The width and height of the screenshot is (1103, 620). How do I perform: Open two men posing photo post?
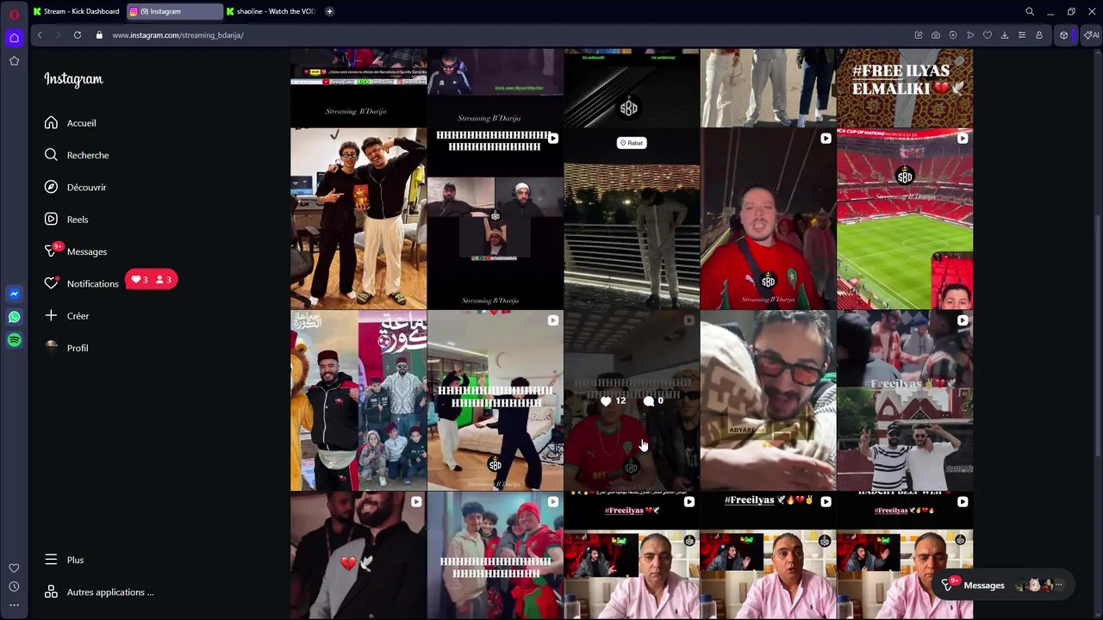(x=358, y=219)
